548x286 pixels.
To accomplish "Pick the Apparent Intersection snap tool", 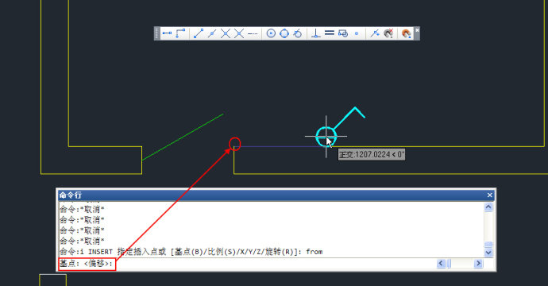I will tap(239, 33).
